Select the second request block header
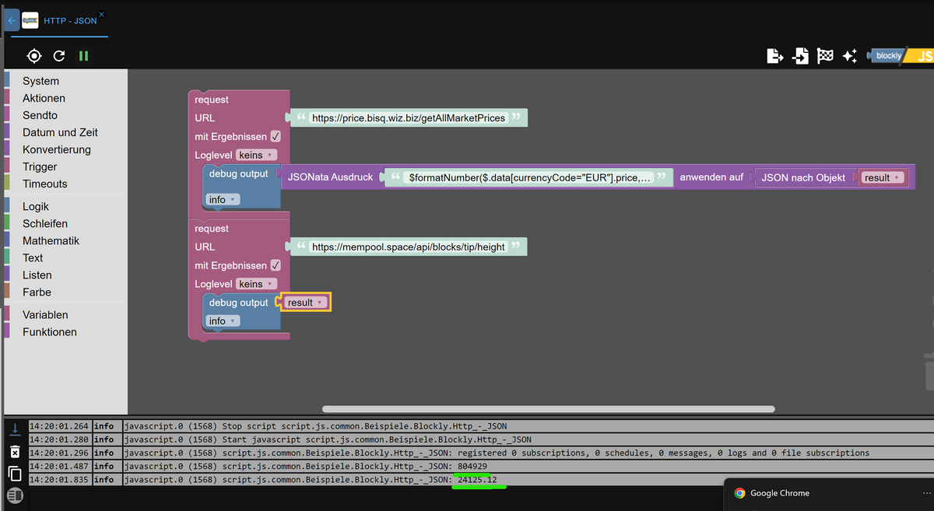 pyautogui.click(x=212, y=229)
